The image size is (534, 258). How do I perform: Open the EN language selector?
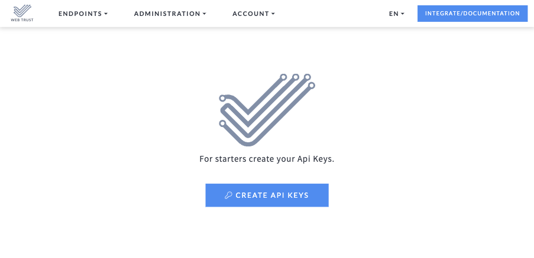point(396,14)
